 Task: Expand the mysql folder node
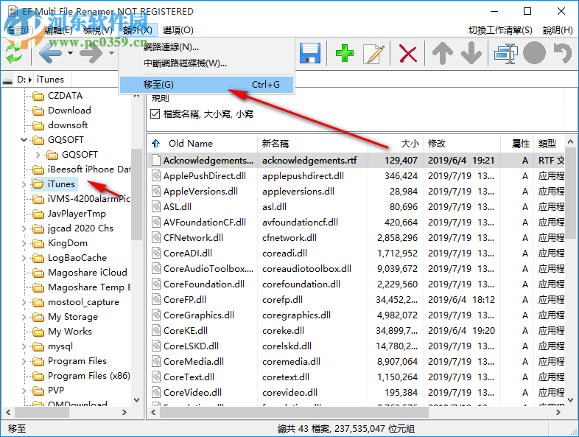coord(24,346)
